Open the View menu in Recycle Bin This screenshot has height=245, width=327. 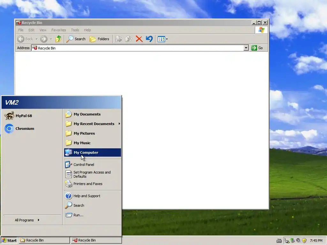click(x=43, y=30)
